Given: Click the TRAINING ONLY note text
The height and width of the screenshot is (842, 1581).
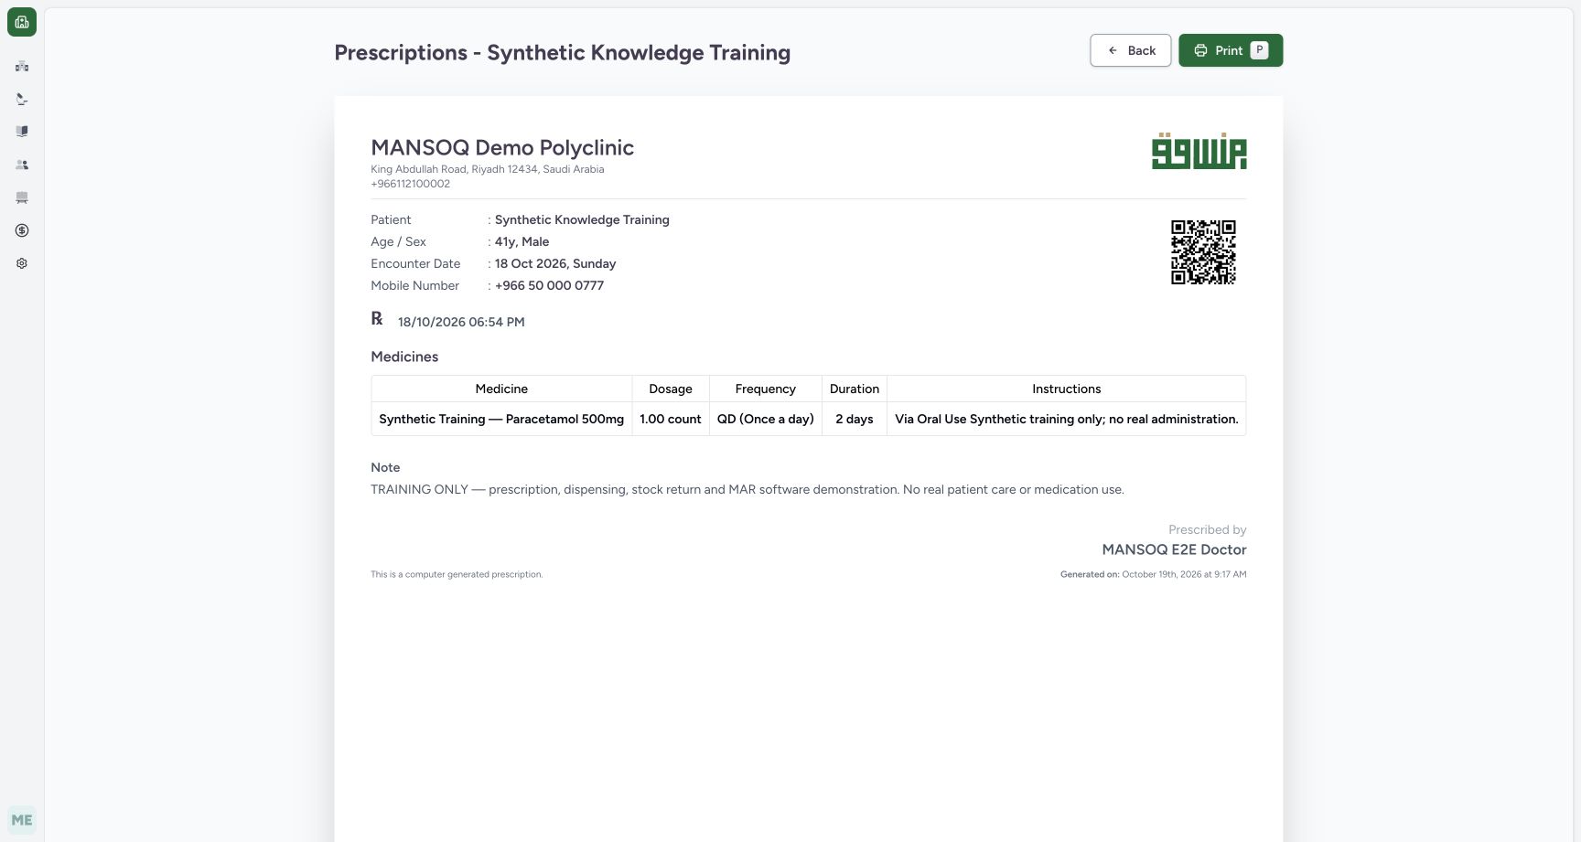Looking at the screenshot, I should (747, 489).
